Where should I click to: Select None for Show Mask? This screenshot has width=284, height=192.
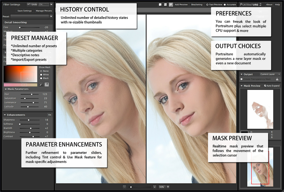[x=41, y=71]
